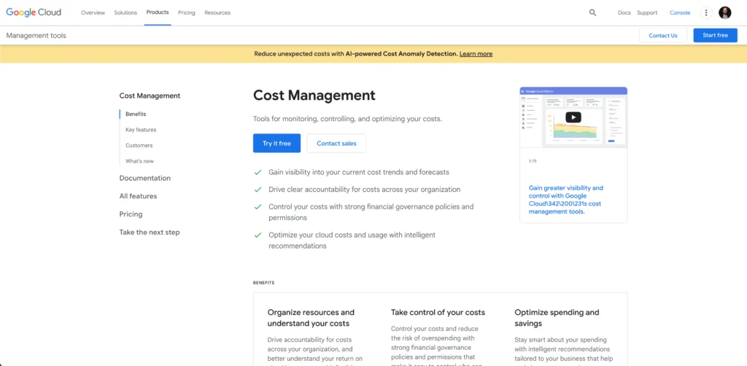Click checkmark beside 'Optimize your cloud costs'

tap(258, 235)
